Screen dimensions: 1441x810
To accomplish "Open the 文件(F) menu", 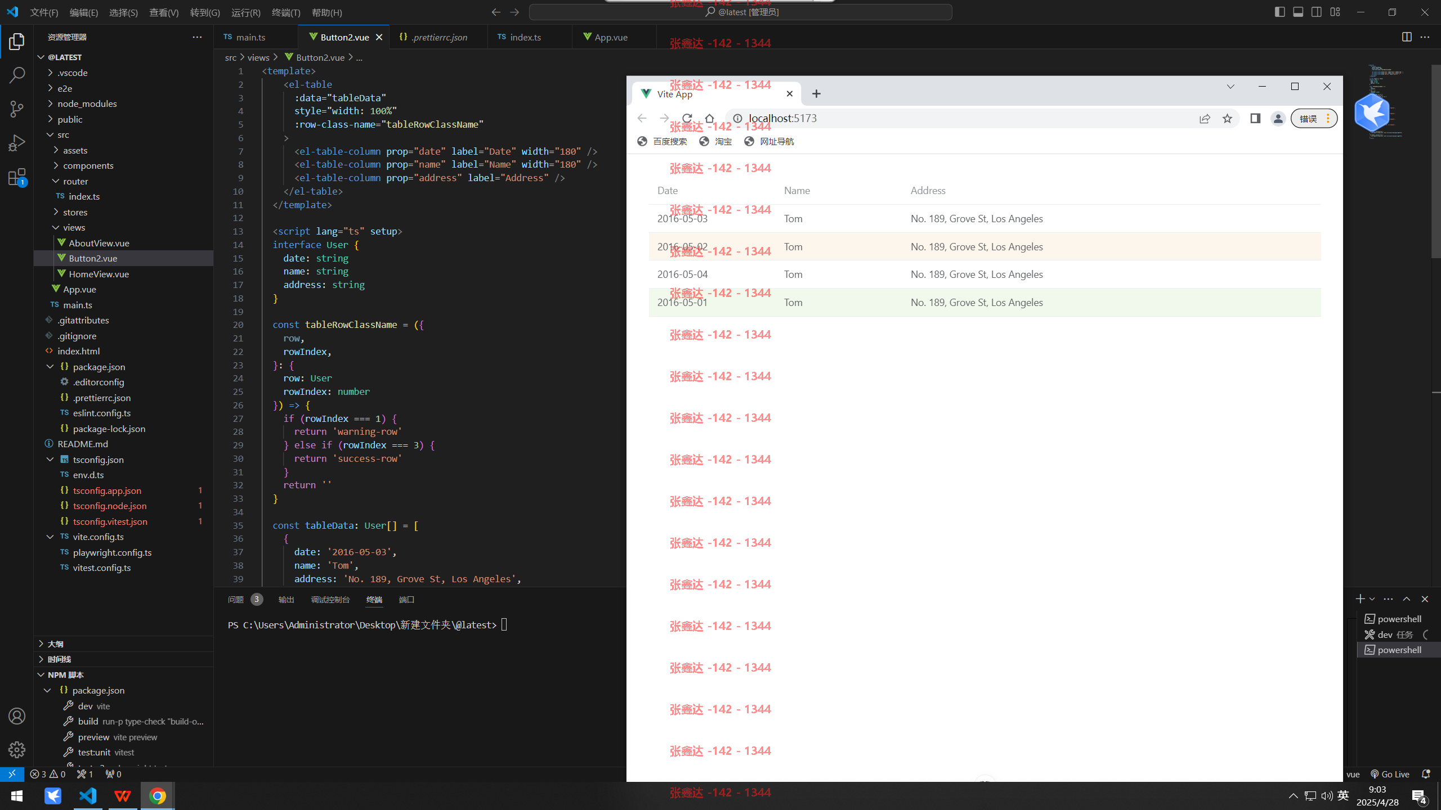I will coord(44,12).
